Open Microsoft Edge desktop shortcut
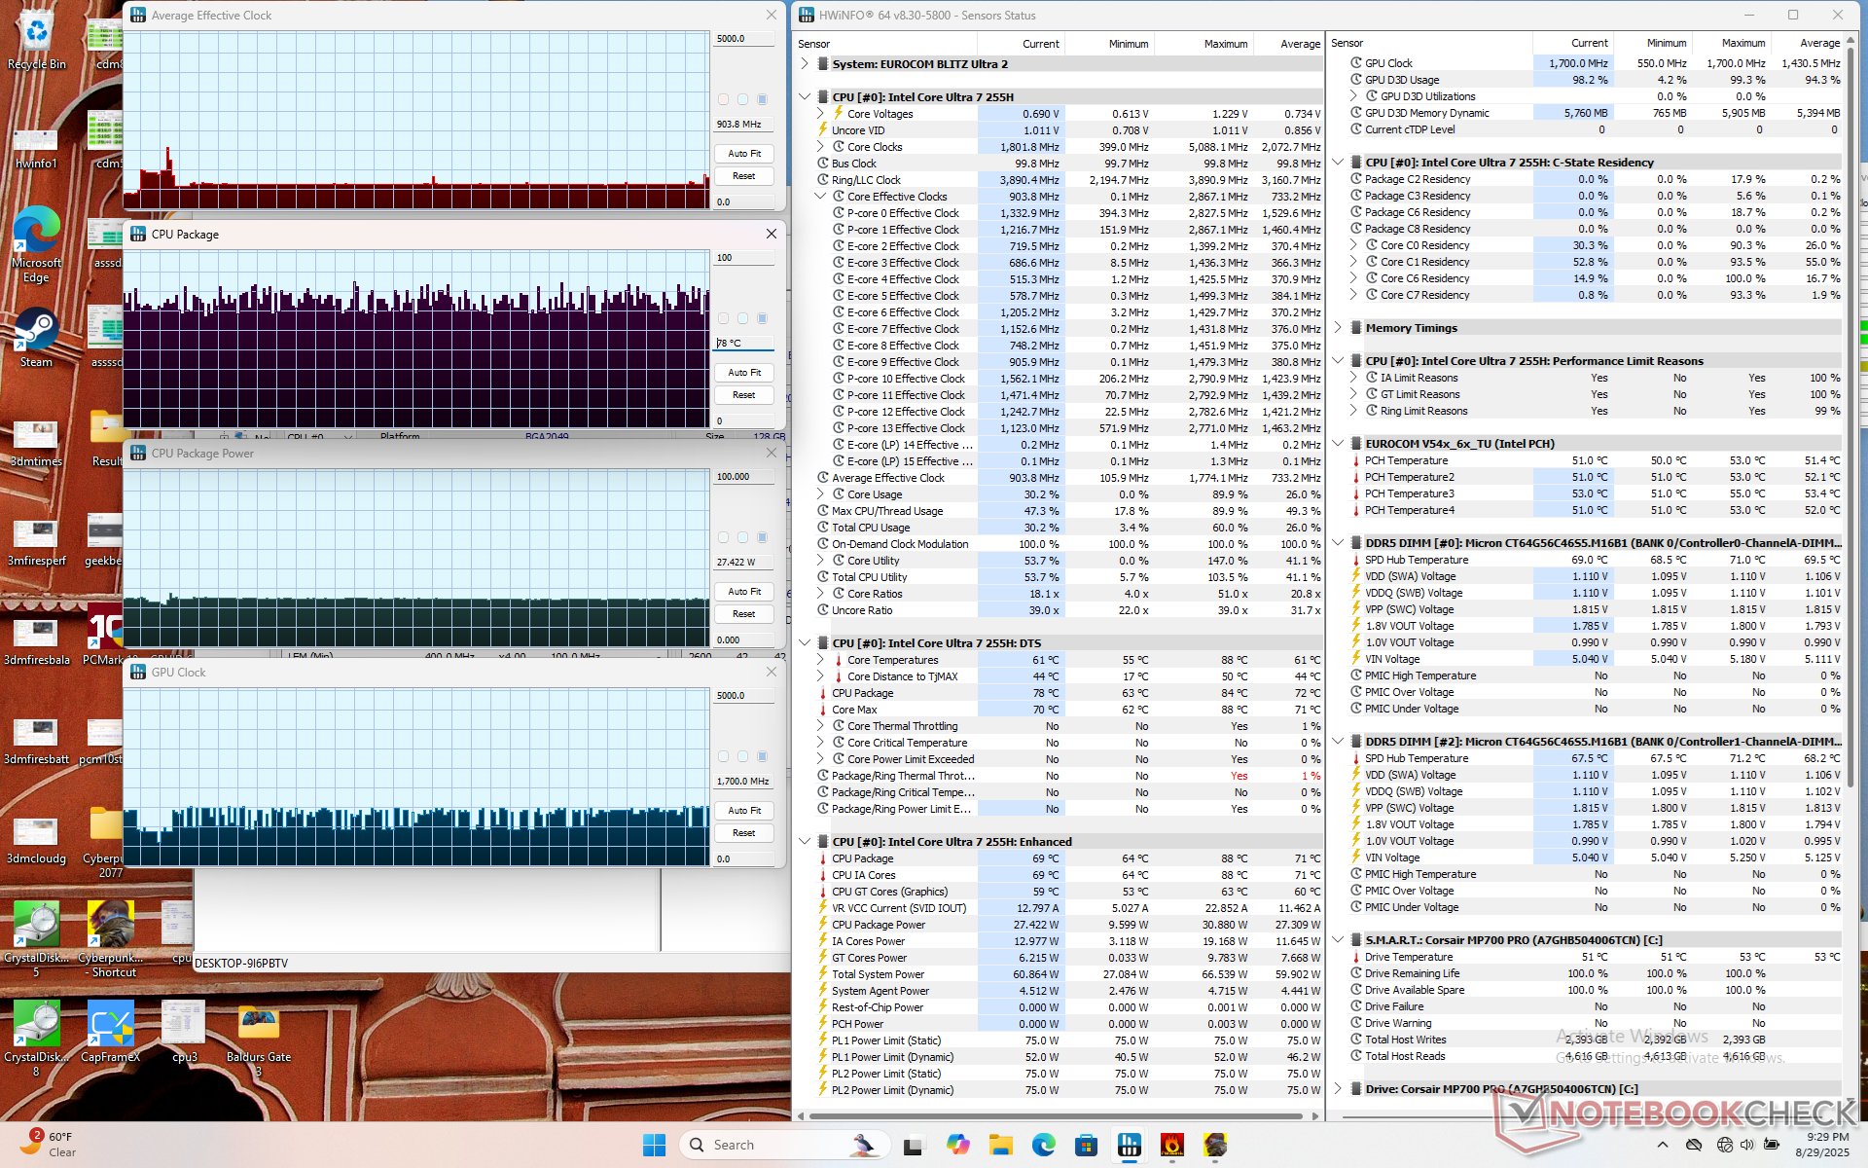The height and width of the screenshot is (1168, 1868). tap(36, 244)
